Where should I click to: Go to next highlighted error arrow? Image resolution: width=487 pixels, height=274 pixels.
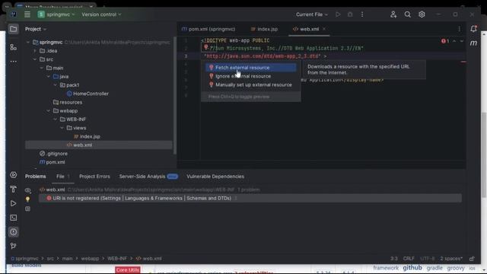(462, 41)
